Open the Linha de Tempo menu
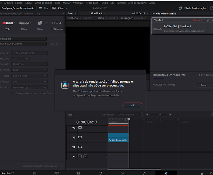Screen dimensions: 213x175 pos(44,3)
